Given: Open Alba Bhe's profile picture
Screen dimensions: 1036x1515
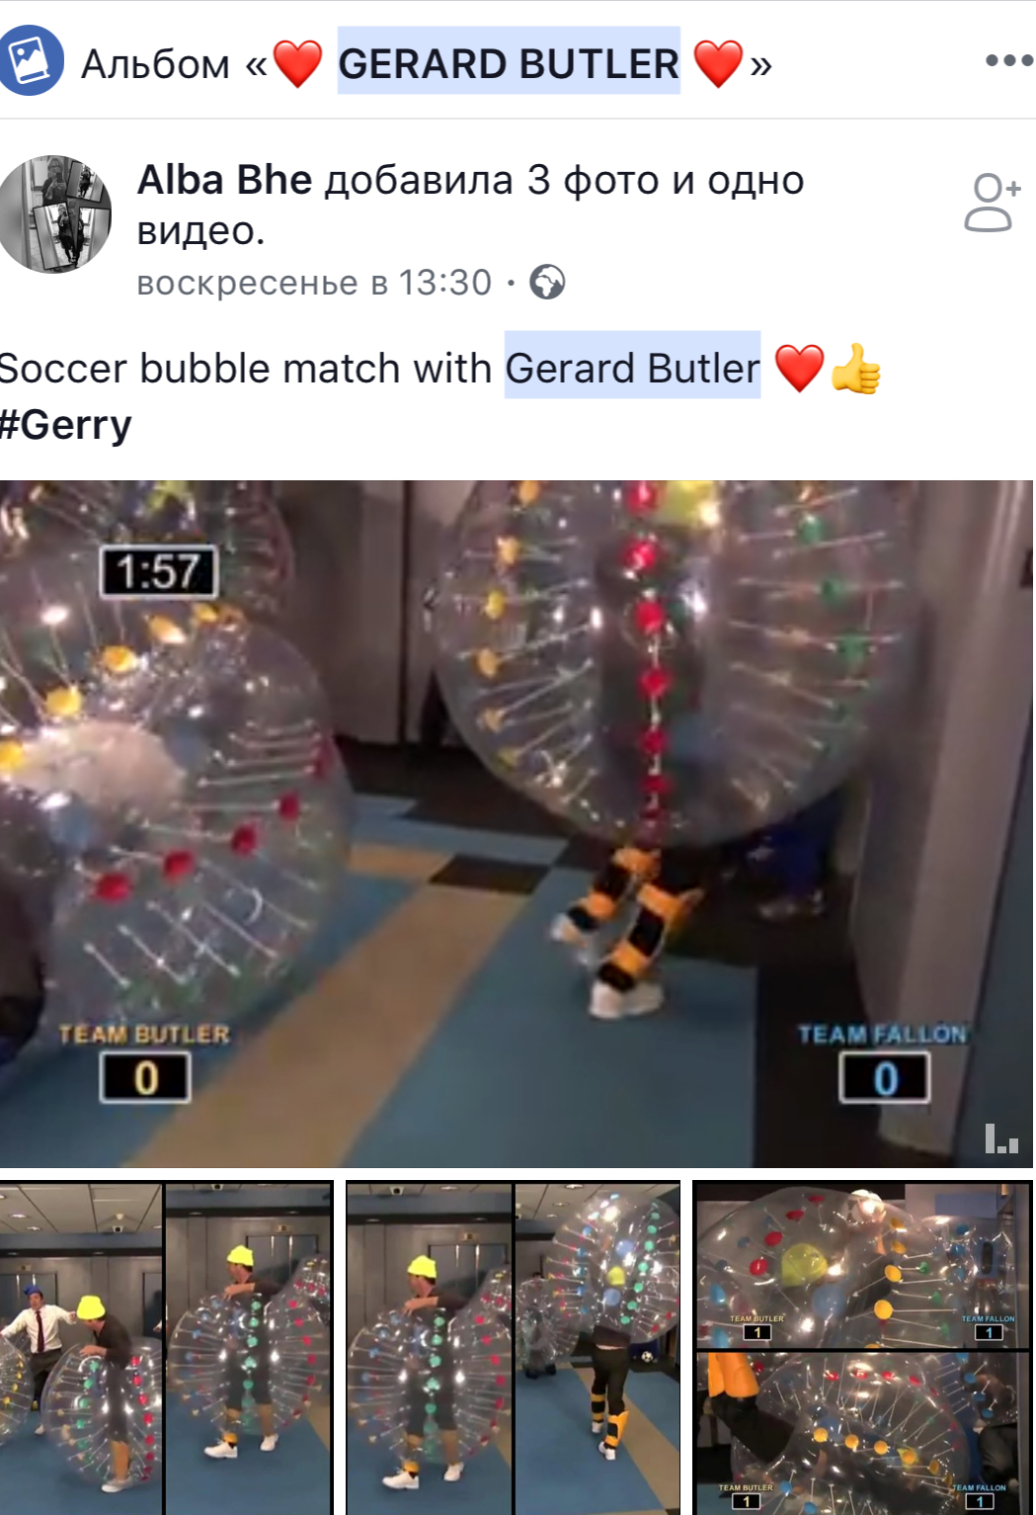Looking at the screenshot, I should [53, 213].
